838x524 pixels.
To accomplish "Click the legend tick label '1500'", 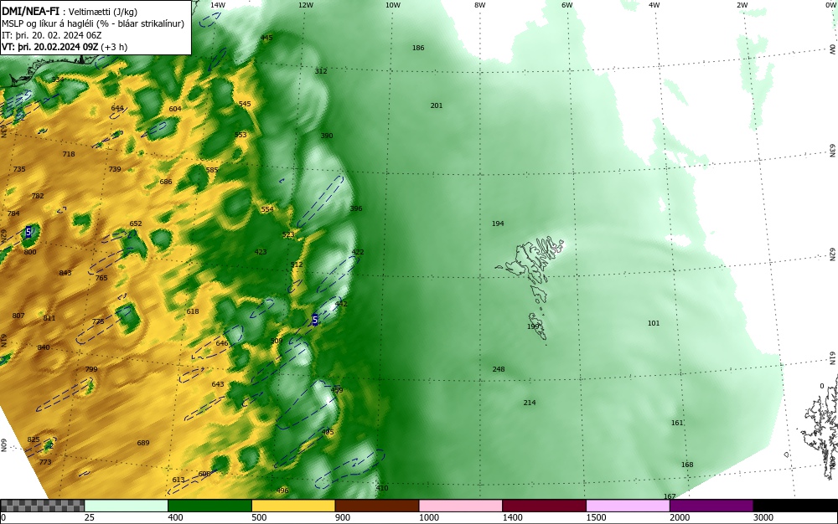I will point(596,517).
